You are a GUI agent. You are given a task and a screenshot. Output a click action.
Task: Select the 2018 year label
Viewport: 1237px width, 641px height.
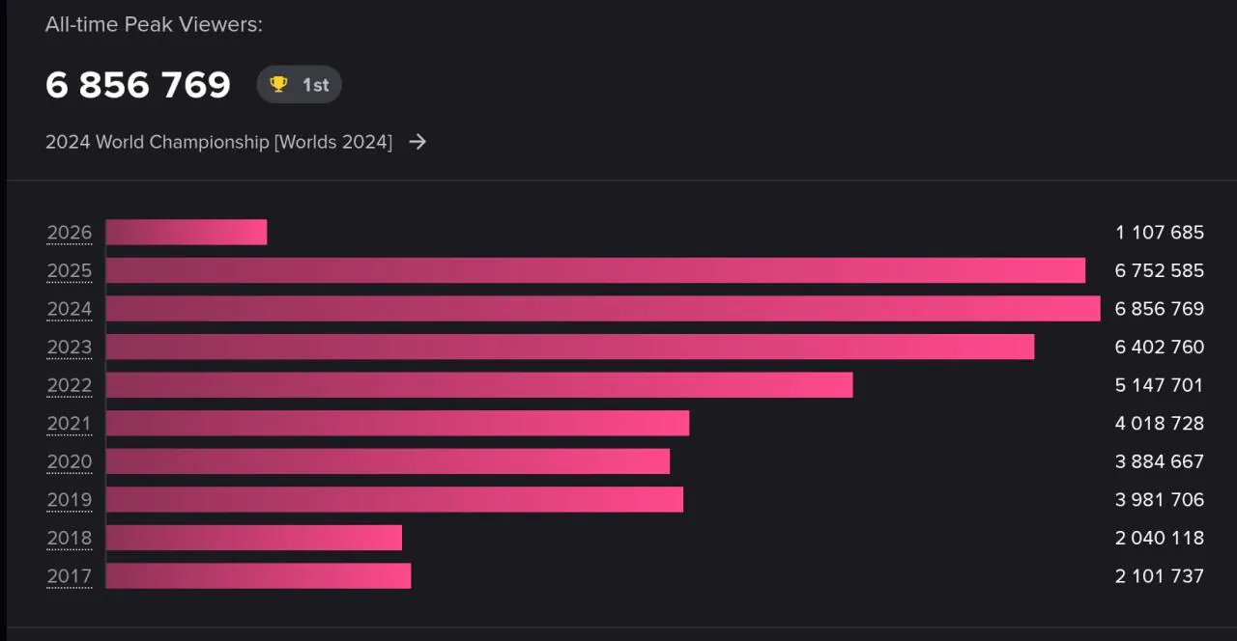[x=70, y=538]
